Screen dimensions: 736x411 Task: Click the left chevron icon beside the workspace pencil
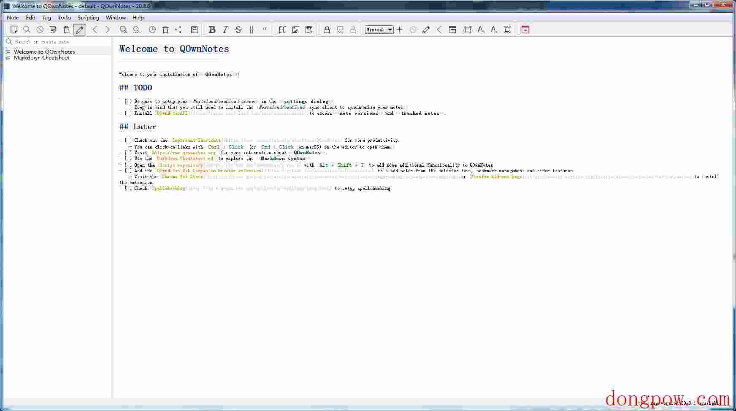pyautogui.click(x=439, y=30)
